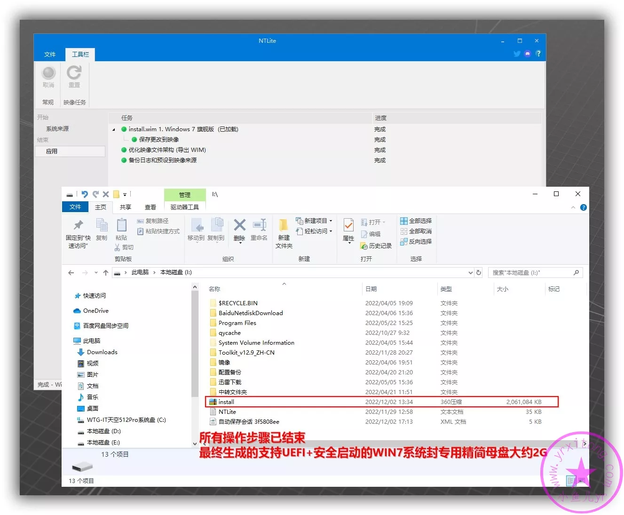Click the up-one-level arrow in Explorer
The width and height of the screenshot is (624, 515).
coord(106,273)
